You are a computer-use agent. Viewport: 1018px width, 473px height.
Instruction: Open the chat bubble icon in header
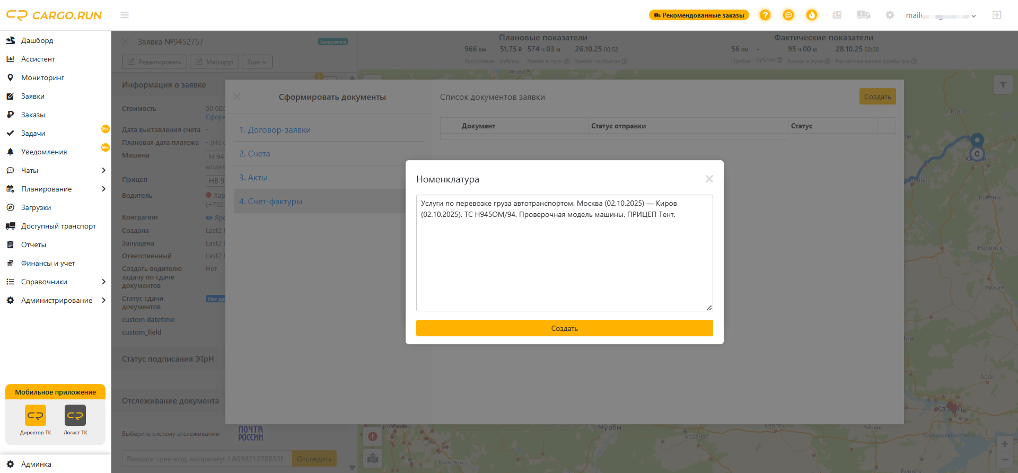pos(788,15)
